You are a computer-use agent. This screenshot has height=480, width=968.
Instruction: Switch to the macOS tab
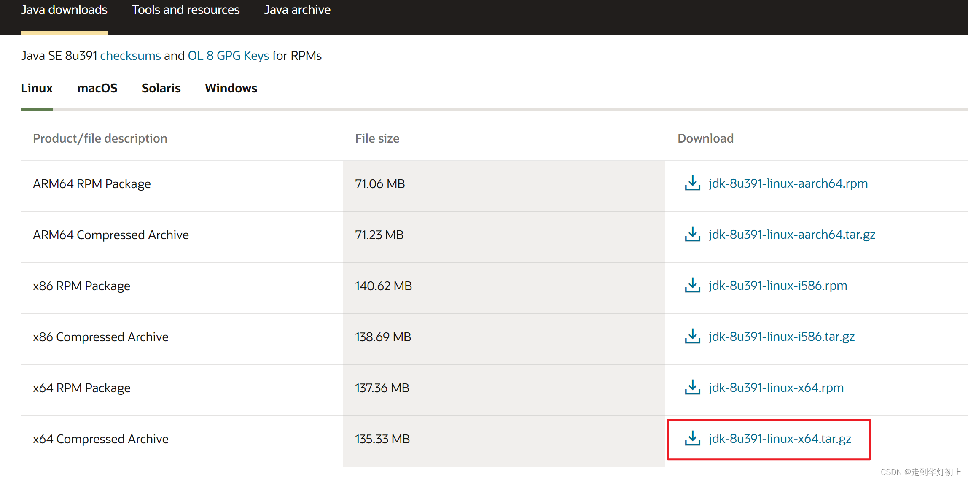click(97, 88)
